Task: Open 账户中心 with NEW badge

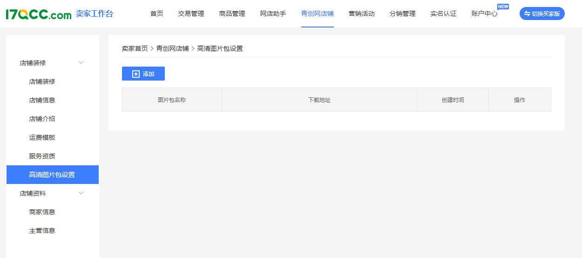Action: (484, 14)
